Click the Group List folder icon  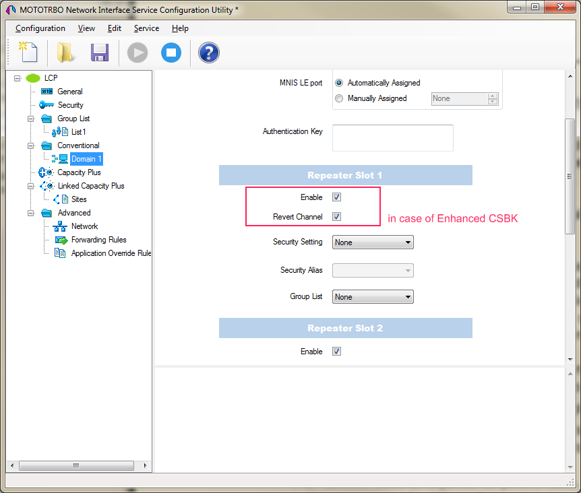coord(47,119)
